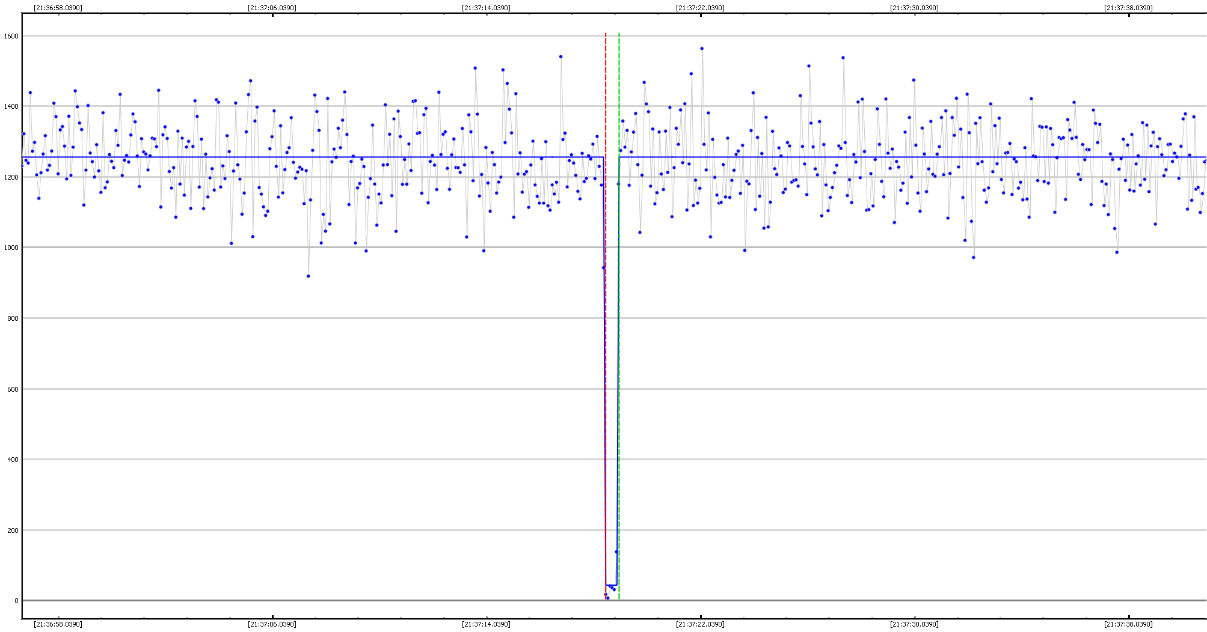
Task: Click the 1600 label on the y-axis
Action: [11, 36]
